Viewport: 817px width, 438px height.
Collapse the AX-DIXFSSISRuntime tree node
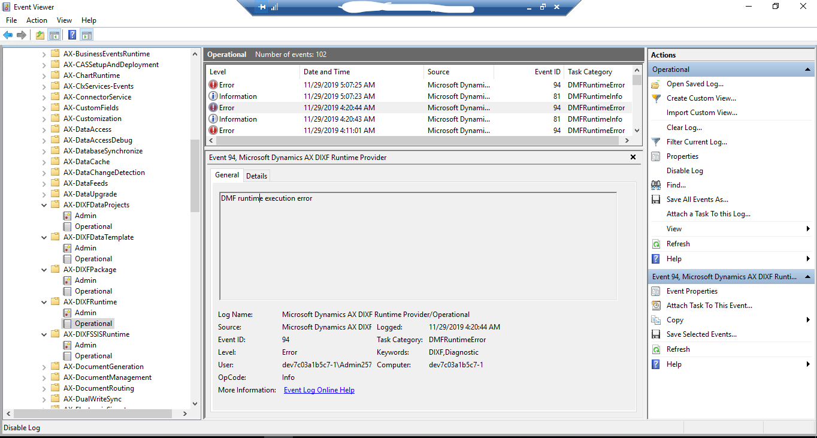coord(44,334)
